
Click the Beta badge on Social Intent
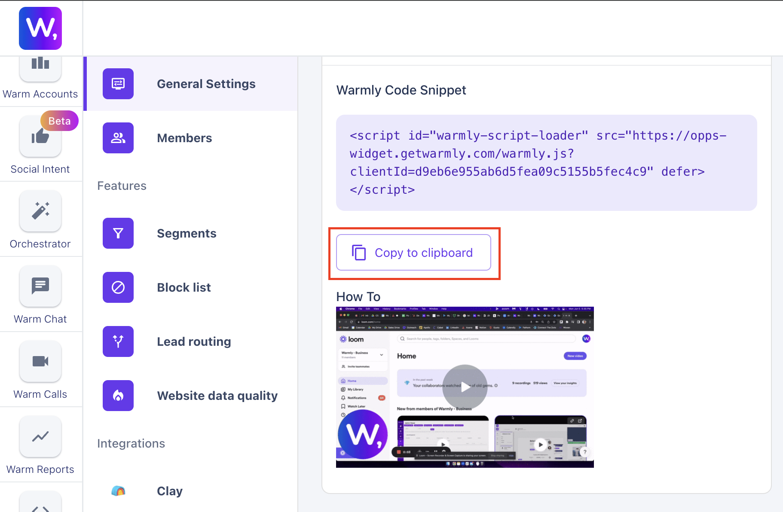coord(59,121)
